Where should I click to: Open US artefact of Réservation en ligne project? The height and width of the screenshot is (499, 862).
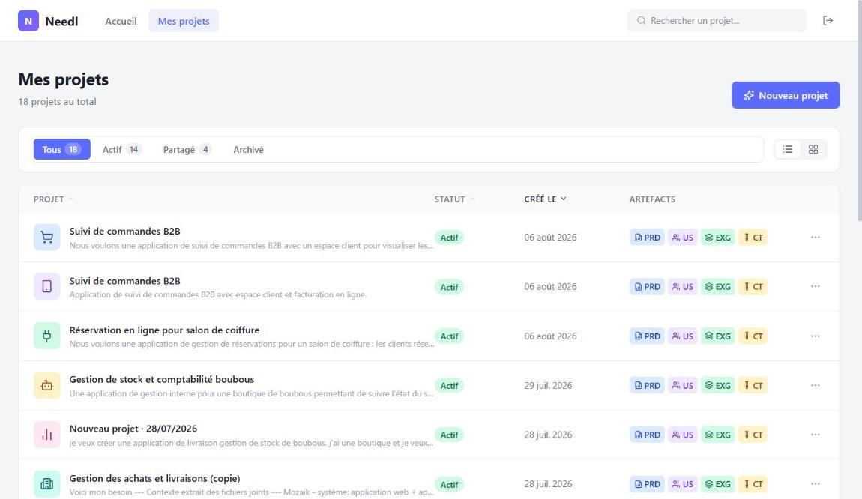[x=682, y=336]
